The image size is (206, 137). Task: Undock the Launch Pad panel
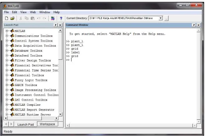click(x=56, y=25)
